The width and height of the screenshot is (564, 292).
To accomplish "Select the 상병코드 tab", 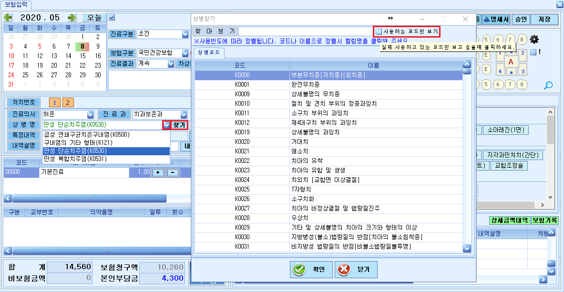I will (x=209, y=53).
